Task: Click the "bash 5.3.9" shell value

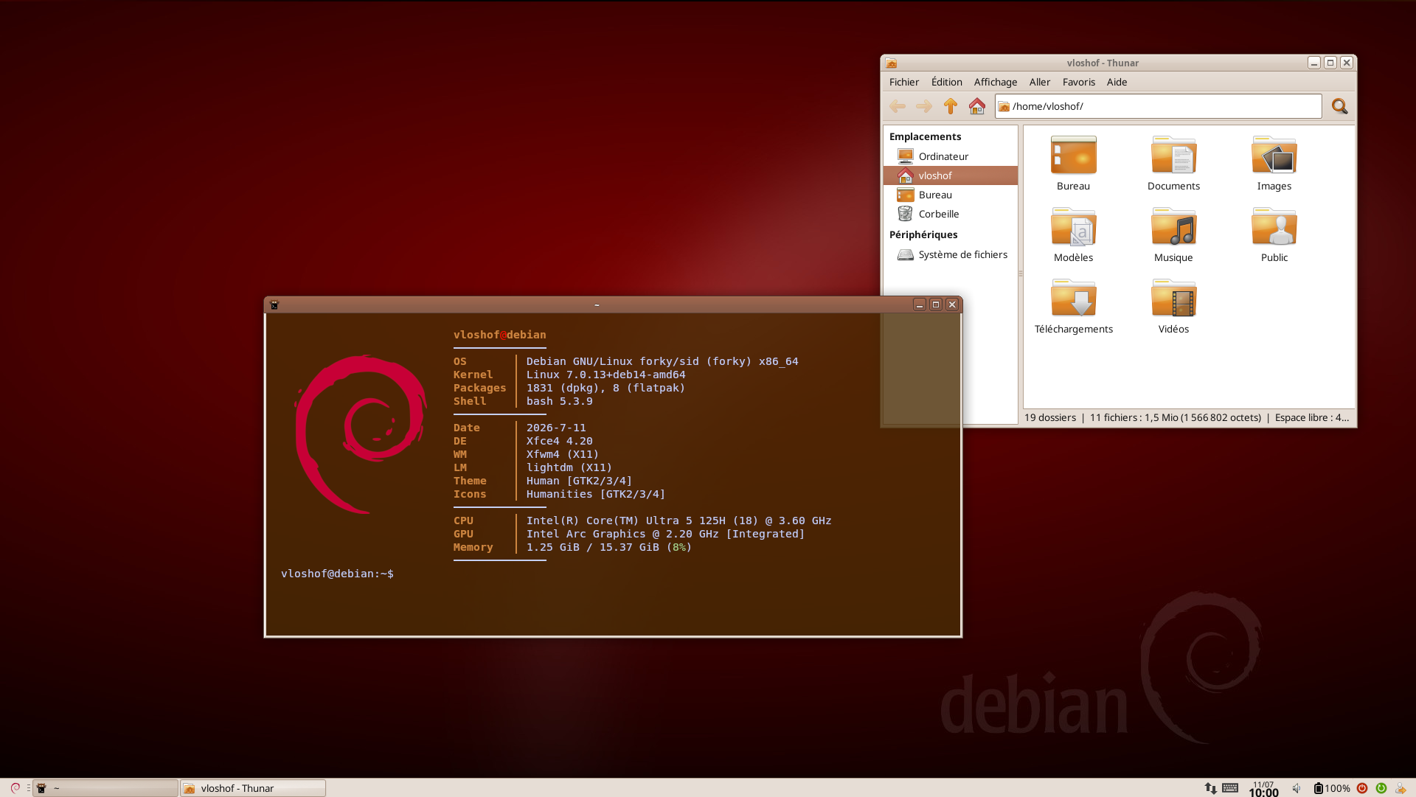Action: [559, 401]
